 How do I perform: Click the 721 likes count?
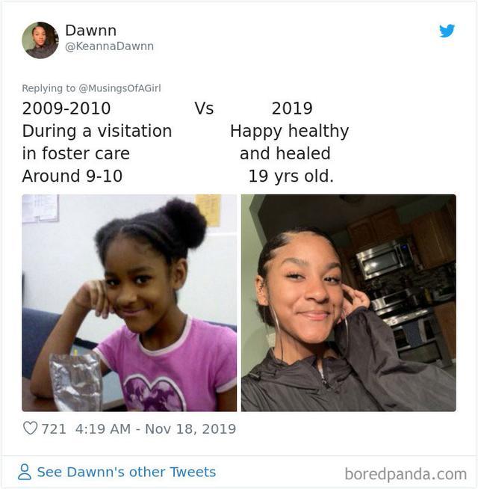coord(54,428)
